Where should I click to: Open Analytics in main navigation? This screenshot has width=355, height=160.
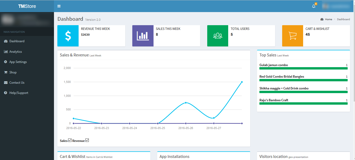(x=27, y=52)
